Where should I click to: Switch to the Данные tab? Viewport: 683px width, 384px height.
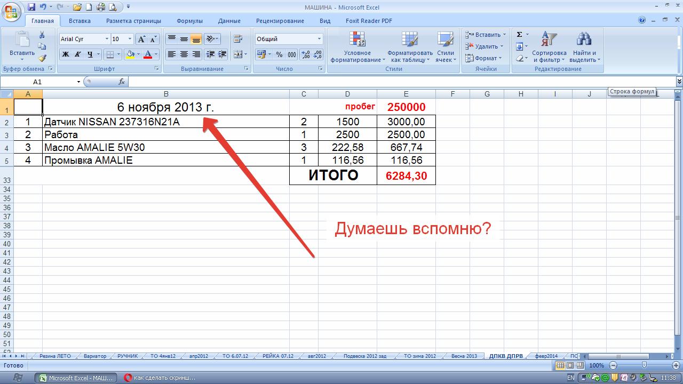229,21
